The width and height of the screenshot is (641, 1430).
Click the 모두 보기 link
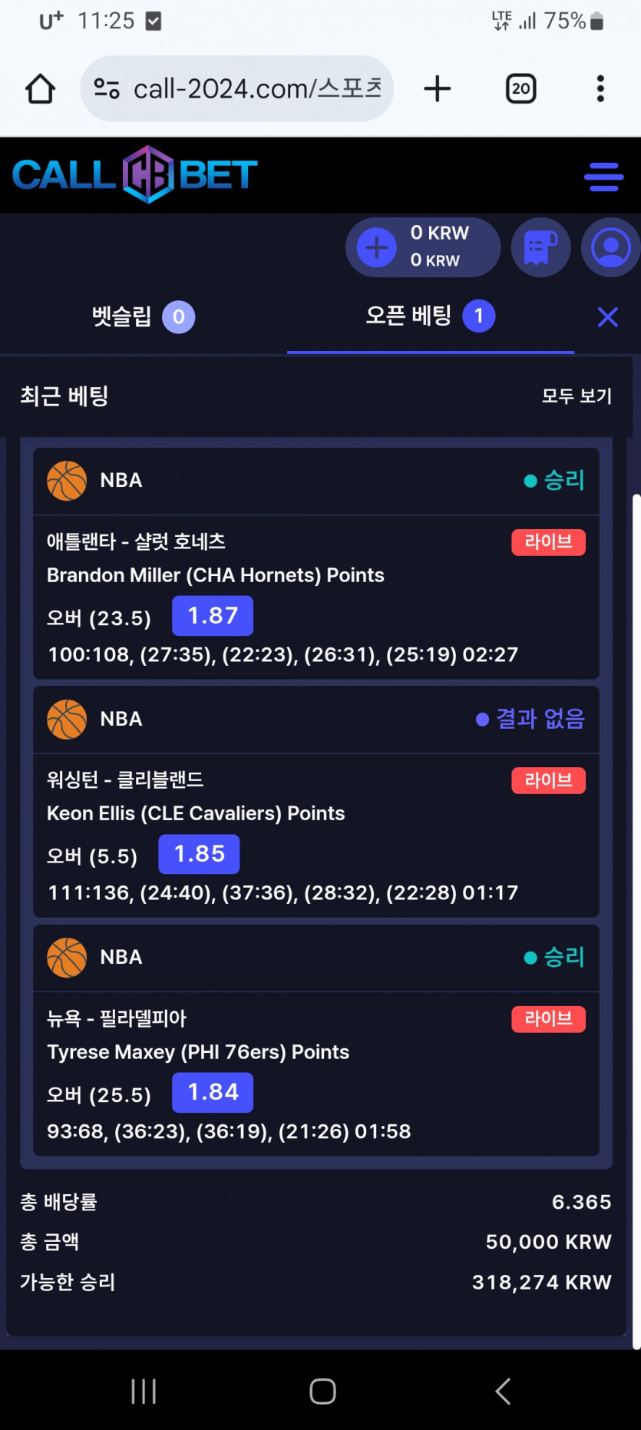(577, 396)
